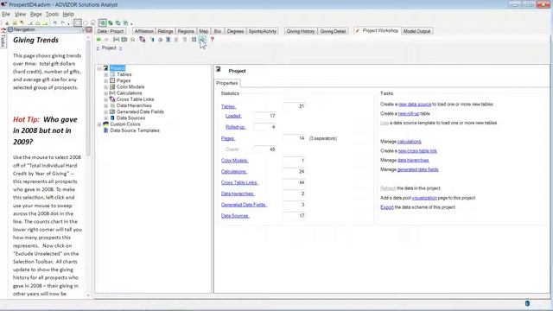Expand the Cross Table Links tree node
This screenshot has width=553, height=311.
coord(105,99)
